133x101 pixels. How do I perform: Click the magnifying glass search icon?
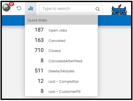pos(98,9)
